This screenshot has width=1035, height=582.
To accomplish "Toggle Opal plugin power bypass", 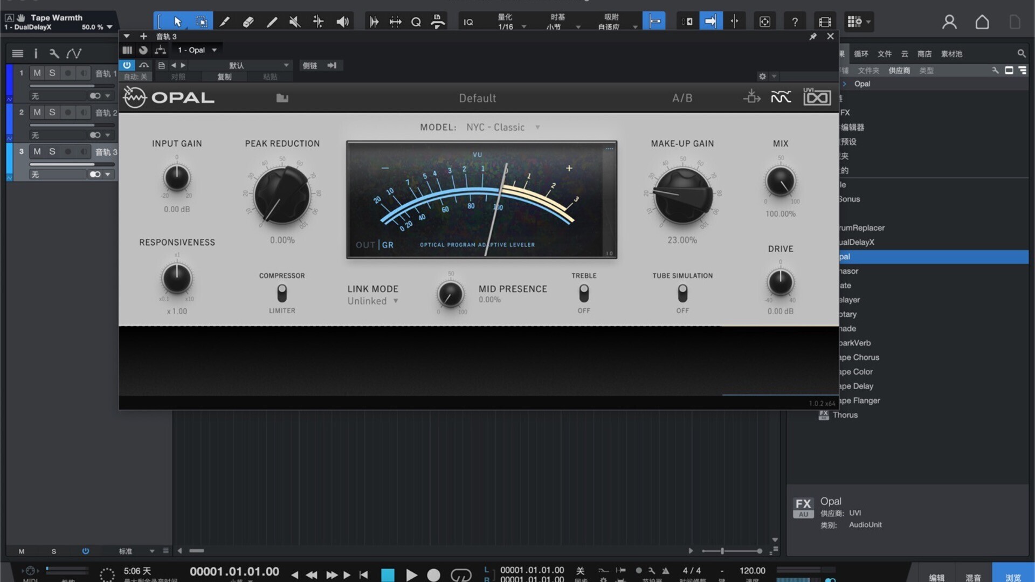I will pos(127,65).
